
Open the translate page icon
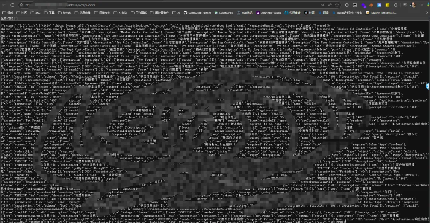(x=322, y=5)
